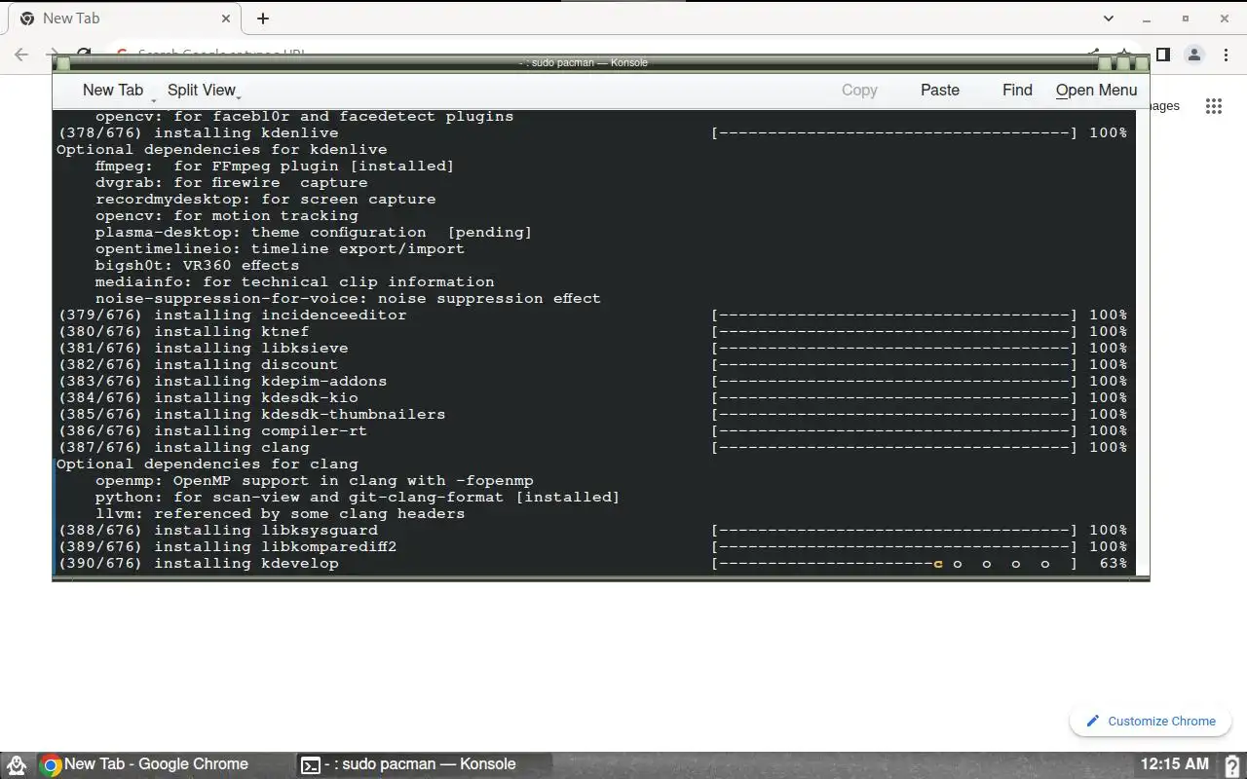Click '(381/676) installing libksieve' line
The image size is (1247, 779).
[203, 348]
